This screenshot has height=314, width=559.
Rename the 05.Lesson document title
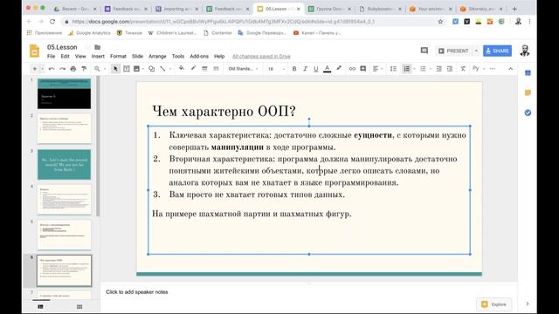click(62, 47)
